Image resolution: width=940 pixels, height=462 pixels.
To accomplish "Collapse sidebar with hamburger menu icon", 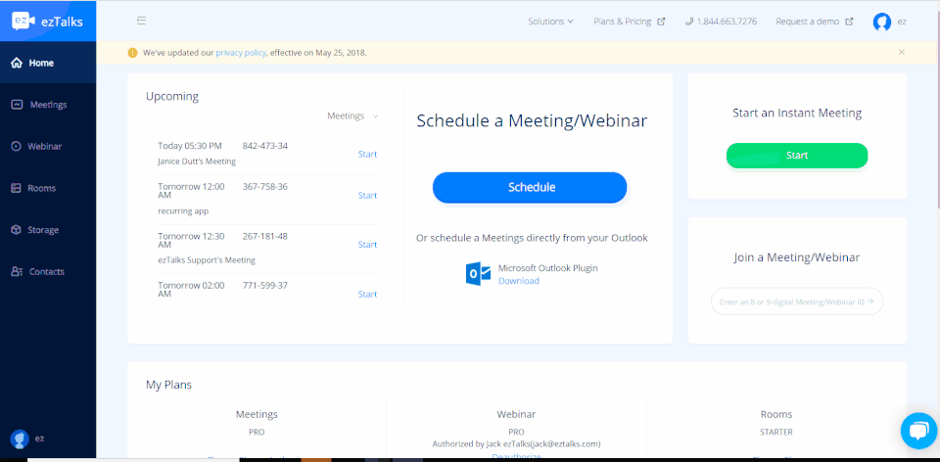I will (x=141, y=21).
